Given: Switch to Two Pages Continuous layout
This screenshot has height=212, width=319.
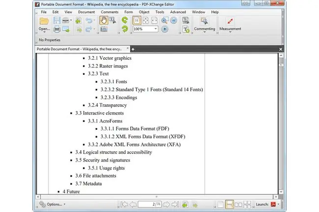Looking at the screenshot, I should point(247,204).
